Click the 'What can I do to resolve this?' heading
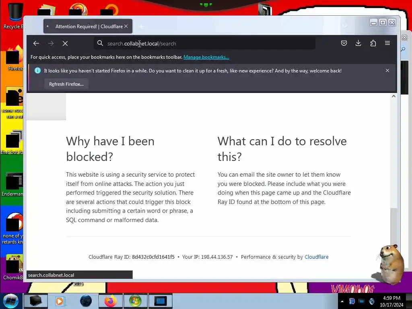Screen dimensions: 412x309 pos(282,149)
